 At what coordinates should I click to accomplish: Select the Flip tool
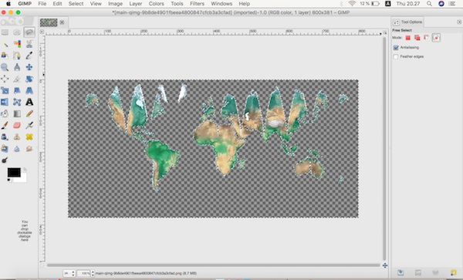coord(5,102)
